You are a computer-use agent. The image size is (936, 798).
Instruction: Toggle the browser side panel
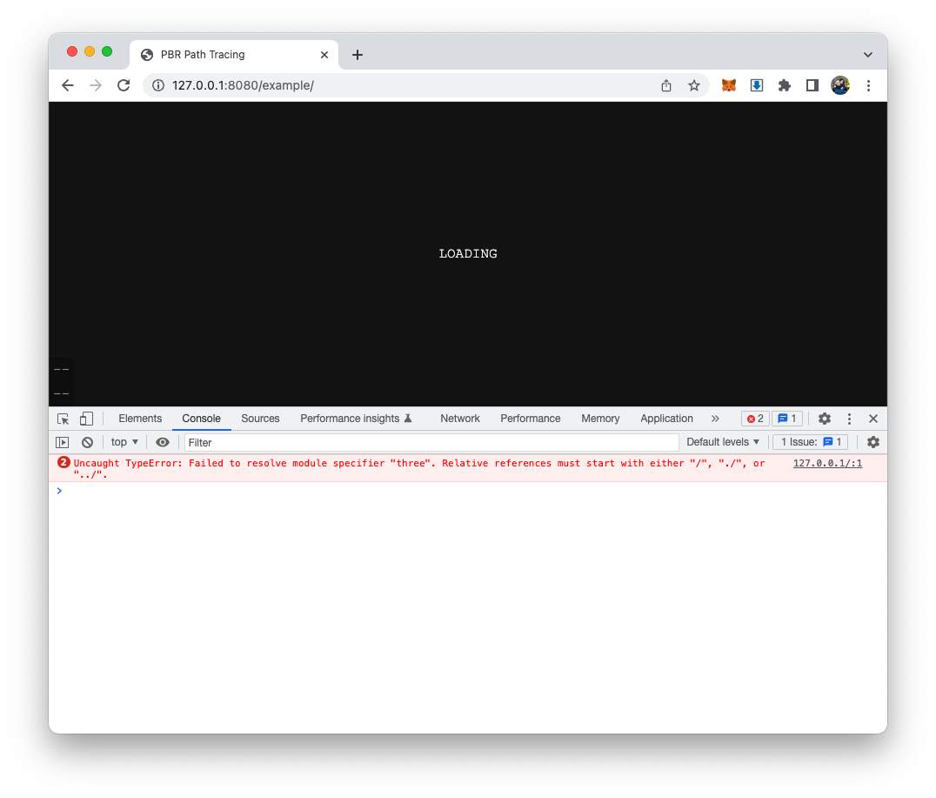(x=812, y=85)
